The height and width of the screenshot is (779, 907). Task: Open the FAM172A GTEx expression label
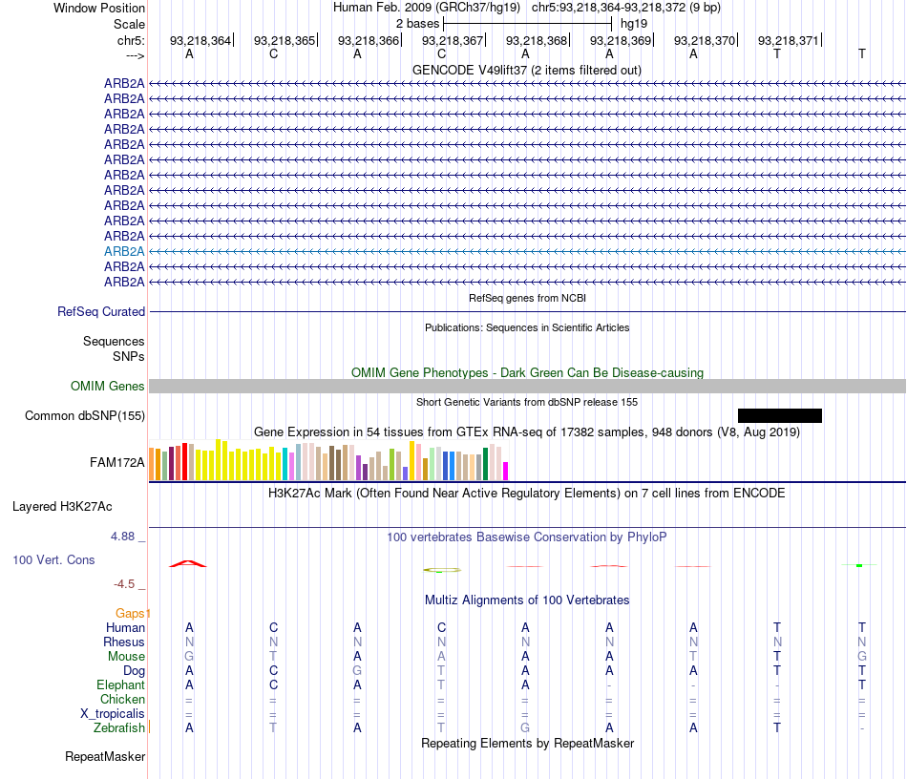coord(116,463)
